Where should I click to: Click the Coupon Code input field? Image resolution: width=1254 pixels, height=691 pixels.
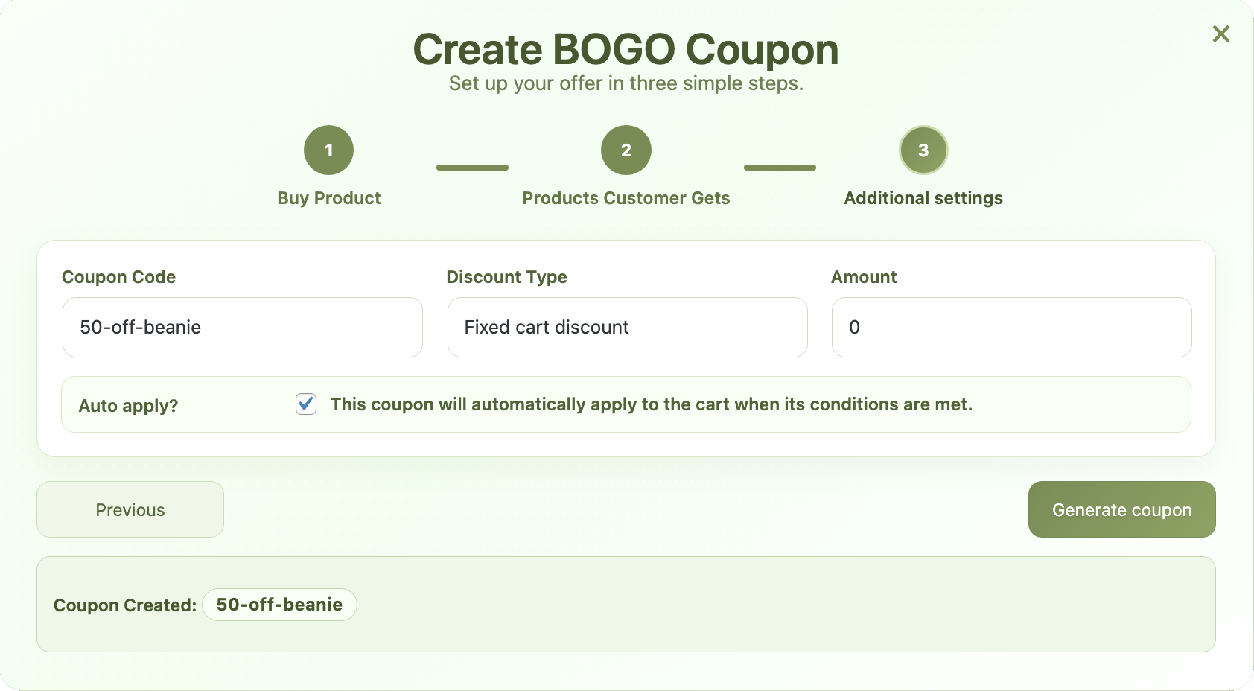click(242, 328)
